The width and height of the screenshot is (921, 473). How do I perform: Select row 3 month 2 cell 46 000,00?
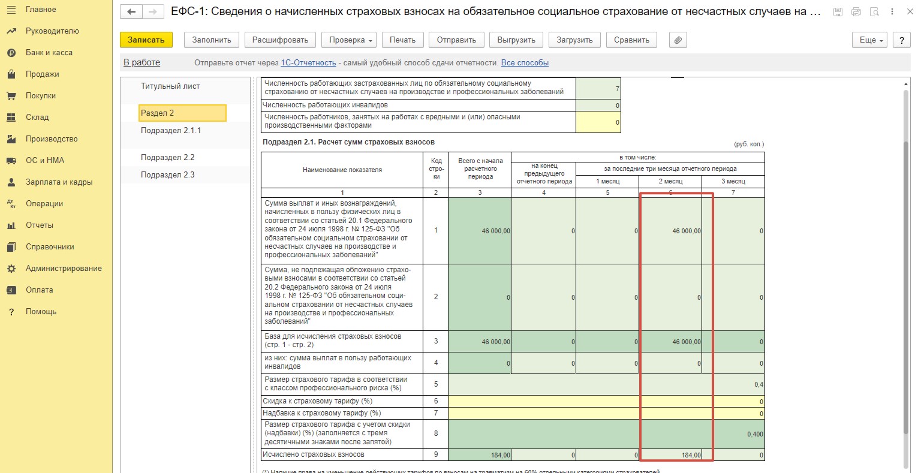pyautogui.click(x=670, y=342)
